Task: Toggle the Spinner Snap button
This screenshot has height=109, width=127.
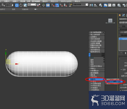Action: tap(65, 5)
